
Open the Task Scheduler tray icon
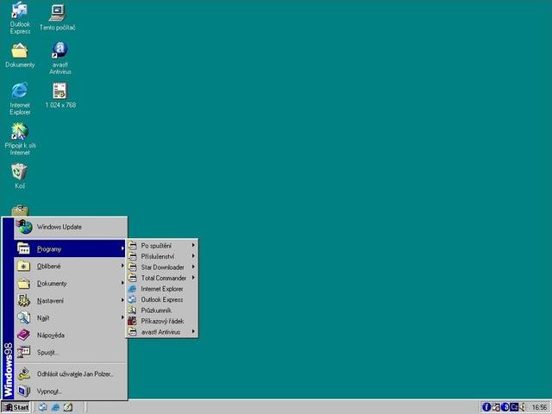[496, 407]
